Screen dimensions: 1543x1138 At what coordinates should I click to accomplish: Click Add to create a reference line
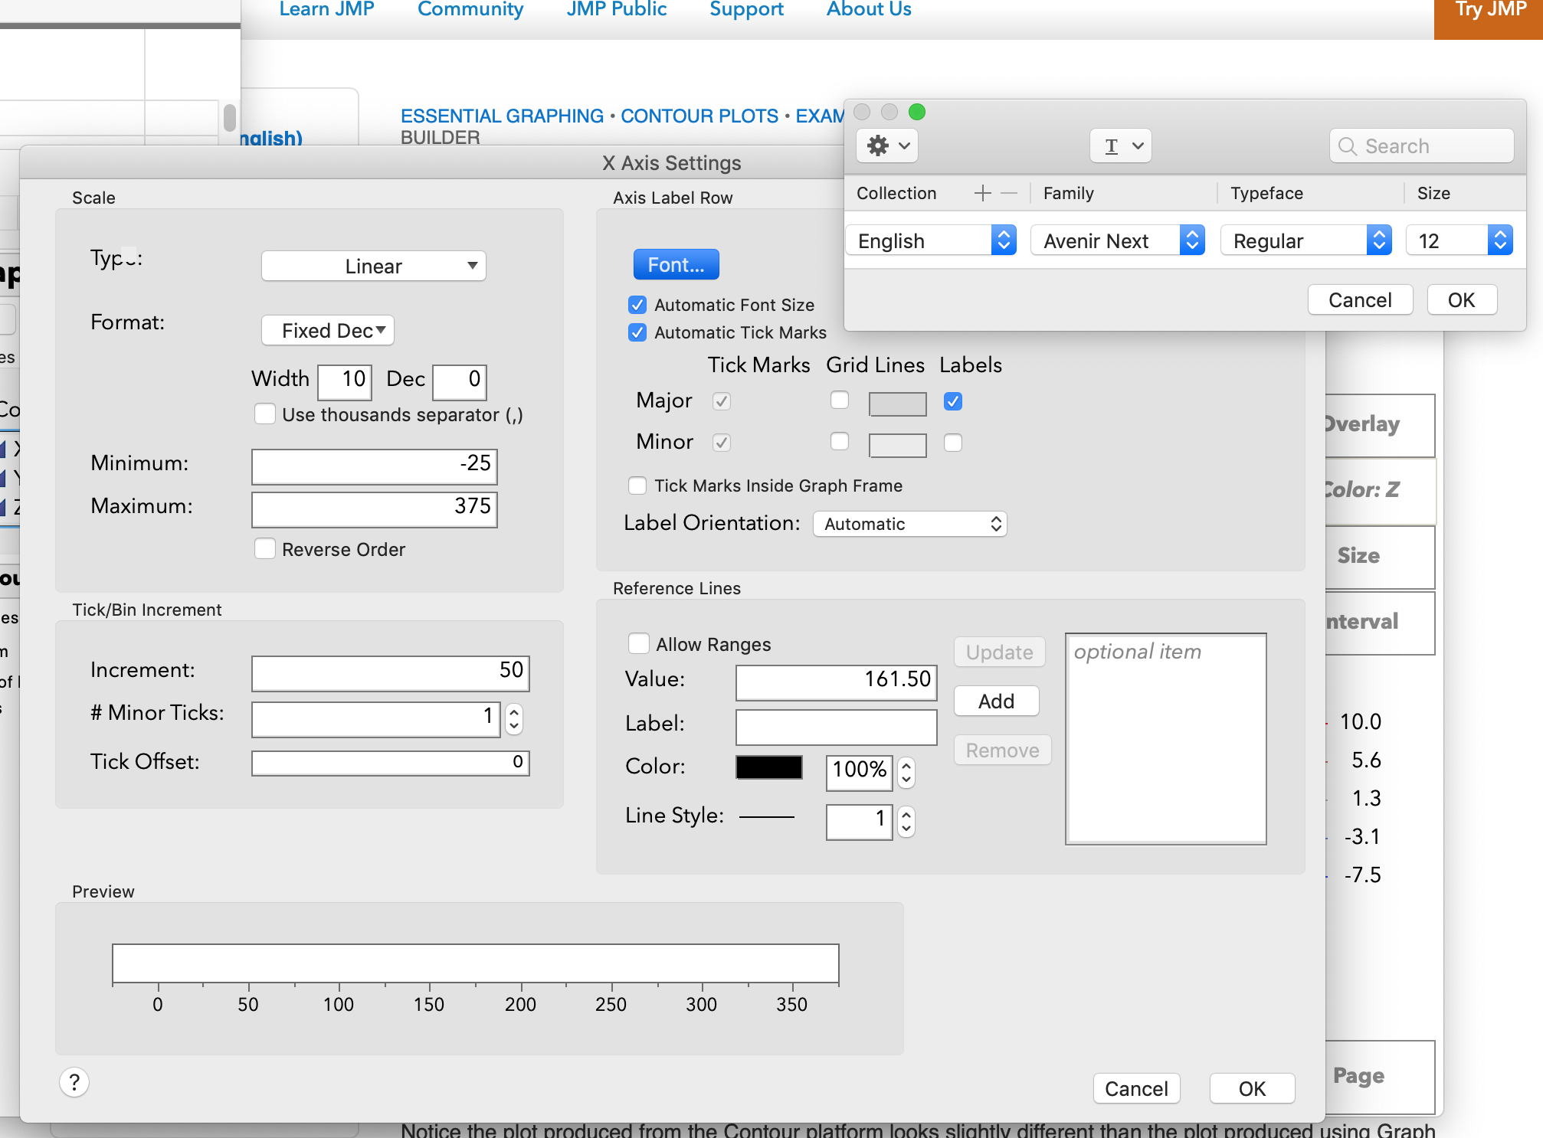[995, 701]
